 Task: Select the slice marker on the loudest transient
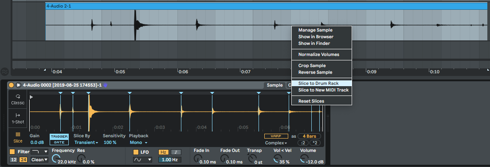coord(88,93)
